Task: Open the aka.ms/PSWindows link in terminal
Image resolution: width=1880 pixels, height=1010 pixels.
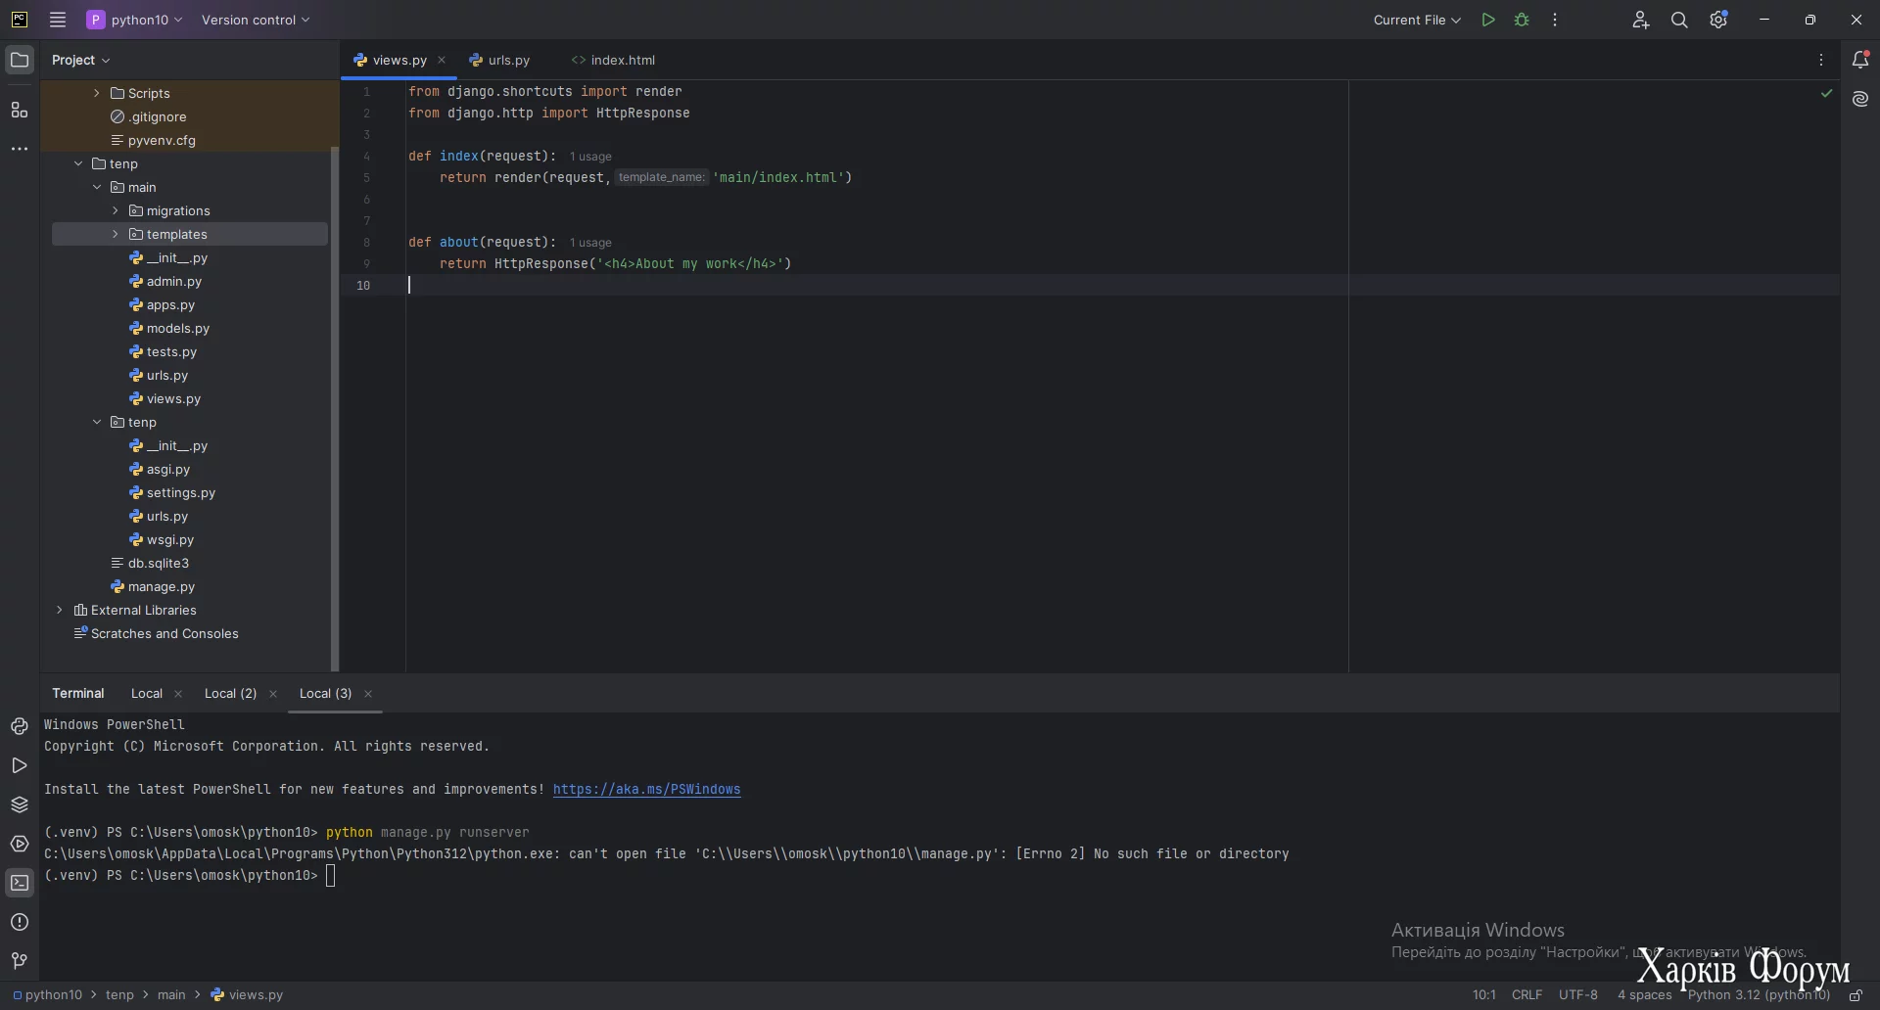Action: coord(646,789)
